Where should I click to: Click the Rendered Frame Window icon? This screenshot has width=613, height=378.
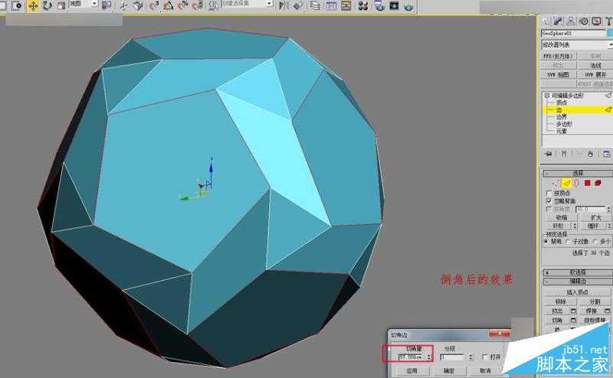[x=394, y=5]
